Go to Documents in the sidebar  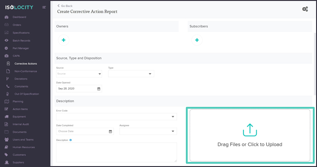coord(19,132)
